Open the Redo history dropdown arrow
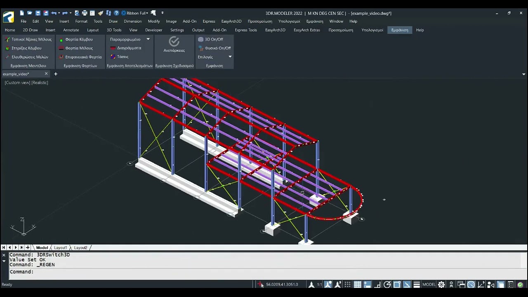The width and height of the screenshot is (528, 297). pos(71,13)
